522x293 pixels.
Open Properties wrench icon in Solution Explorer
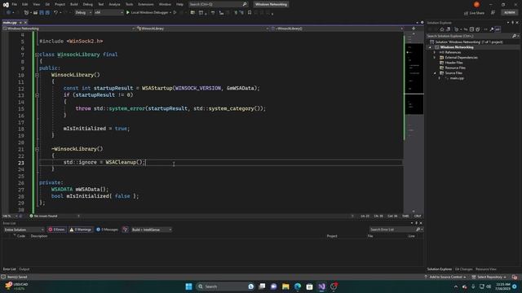492,29
